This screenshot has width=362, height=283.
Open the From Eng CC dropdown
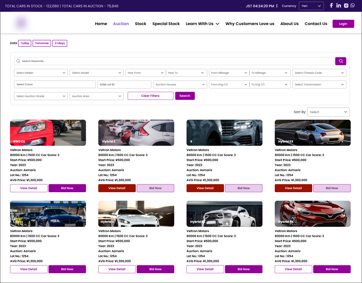[x=229, y=85]
